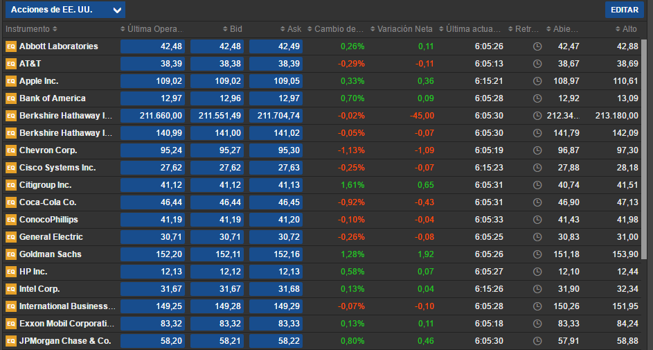Screen dimensions: 653x350
Task: Click the delayed-data clock icon in Abbott Laboratories row
Action: coord(537,46)
